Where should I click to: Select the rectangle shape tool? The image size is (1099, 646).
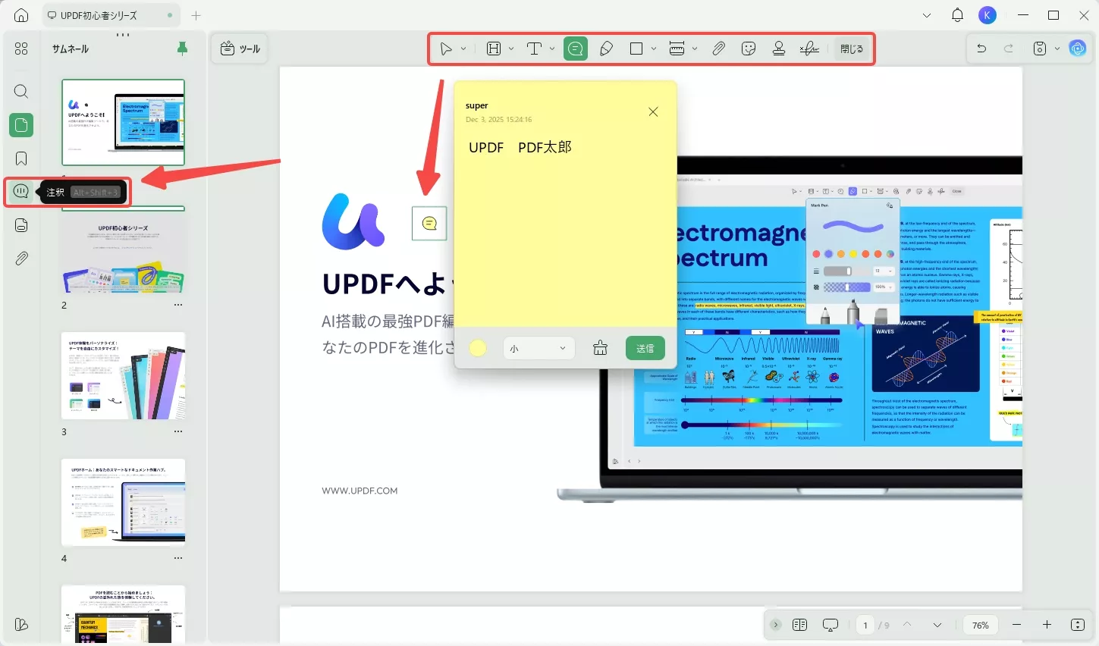(636, 49)
